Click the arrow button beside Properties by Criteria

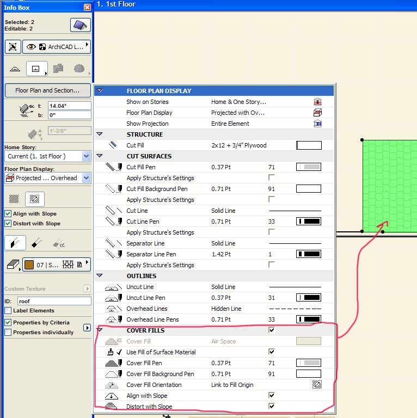coord(87,328)
